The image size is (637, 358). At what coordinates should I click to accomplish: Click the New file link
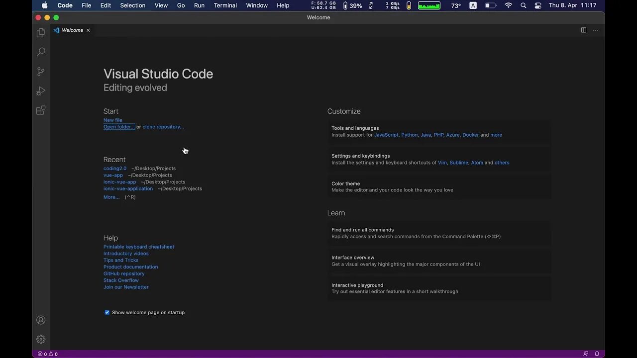(113, 120)
